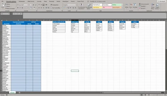
Task: Click Kopiuj (Copy) icon
Action: pos(6,6)
